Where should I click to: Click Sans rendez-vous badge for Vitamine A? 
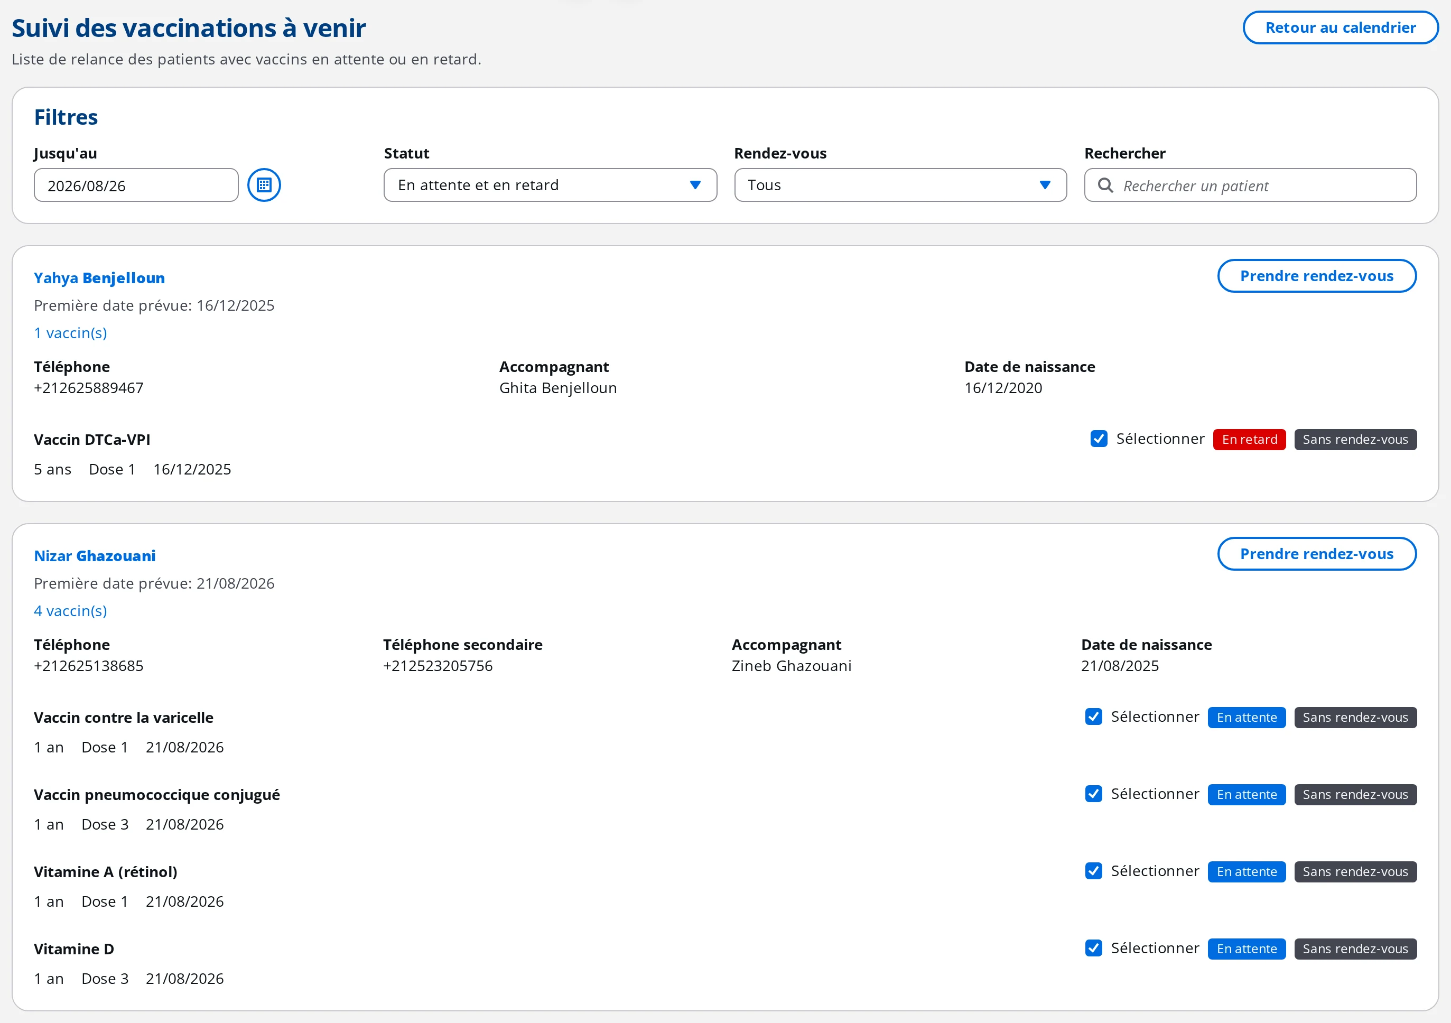coord(1355,871)
